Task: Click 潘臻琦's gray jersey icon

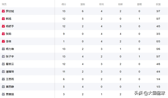Action: click(3, 71)
